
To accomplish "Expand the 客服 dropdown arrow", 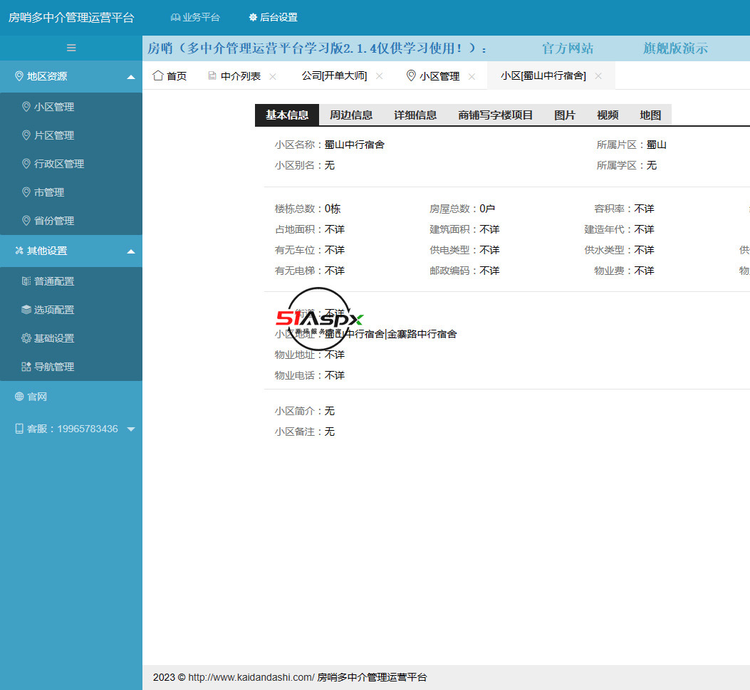I will [x=130, y=429].
